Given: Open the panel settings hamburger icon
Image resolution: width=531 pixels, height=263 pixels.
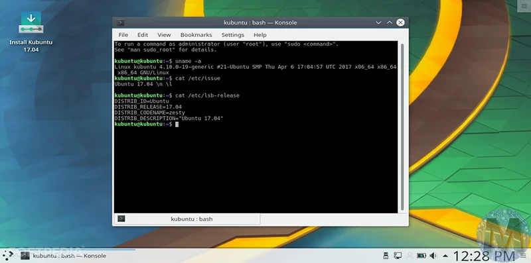Looking at the screenshot, I should pyautogui.click(x=524, y=256).
